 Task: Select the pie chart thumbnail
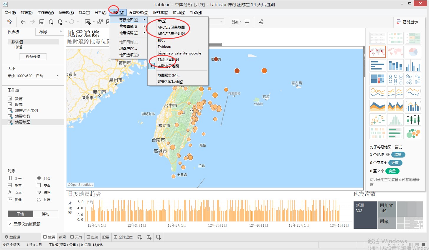(x=413, y=52)
